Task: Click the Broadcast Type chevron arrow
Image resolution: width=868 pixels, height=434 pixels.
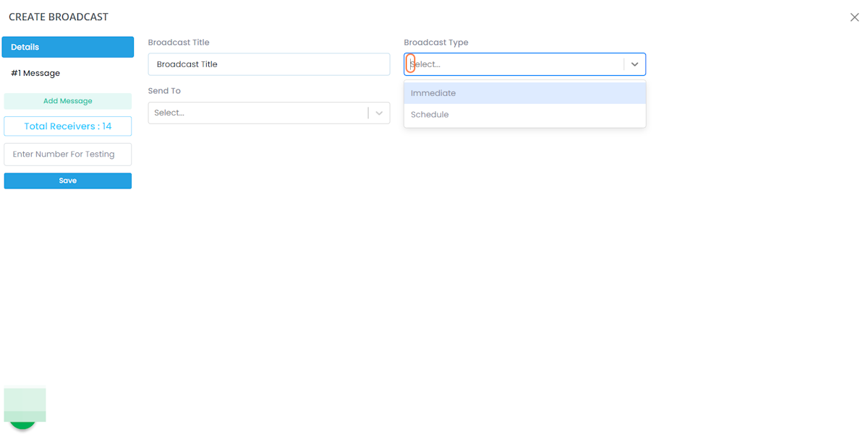Action: coord(634,64)
